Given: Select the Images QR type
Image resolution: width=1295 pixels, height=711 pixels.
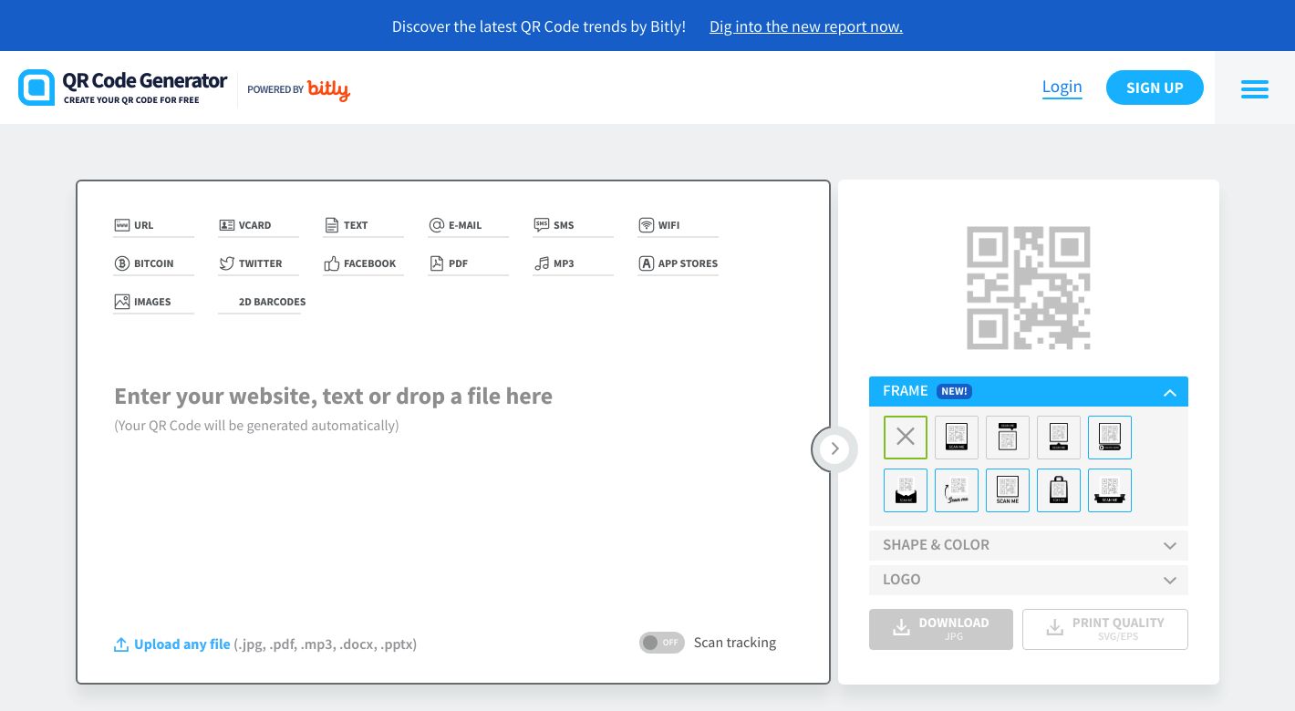Looking at the screenshot, I should 153,302.
